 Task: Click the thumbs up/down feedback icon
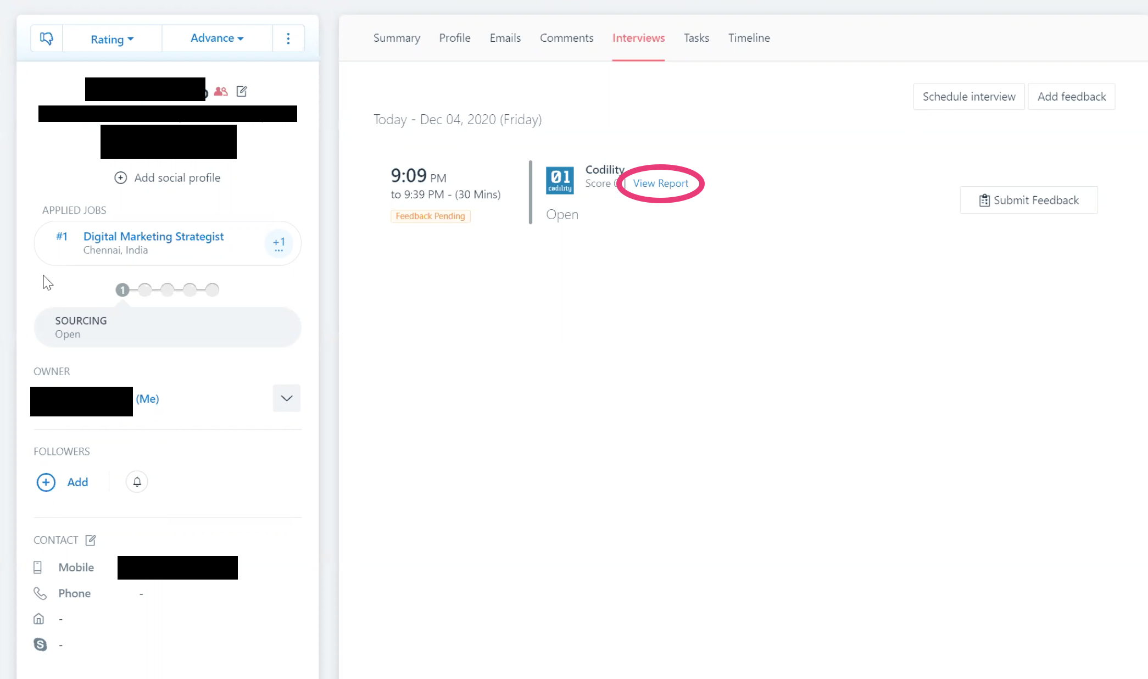47,38
